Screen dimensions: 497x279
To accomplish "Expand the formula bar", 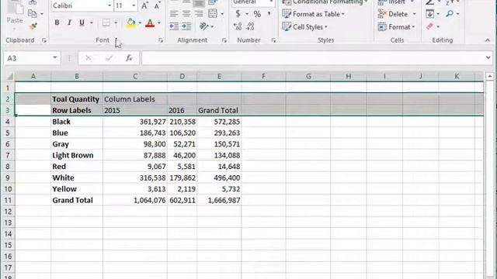I will (488, 57).
